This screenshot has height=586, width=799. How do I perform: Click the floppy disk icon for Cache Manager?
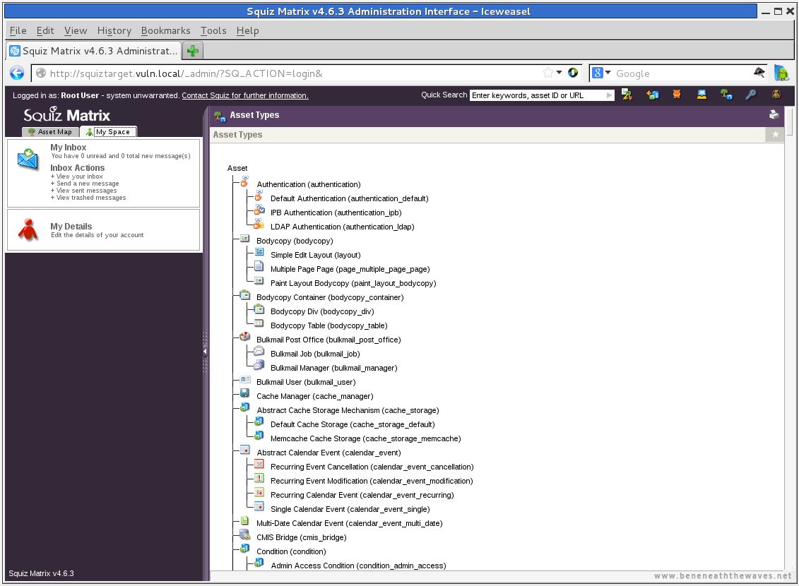click(244, 393)
